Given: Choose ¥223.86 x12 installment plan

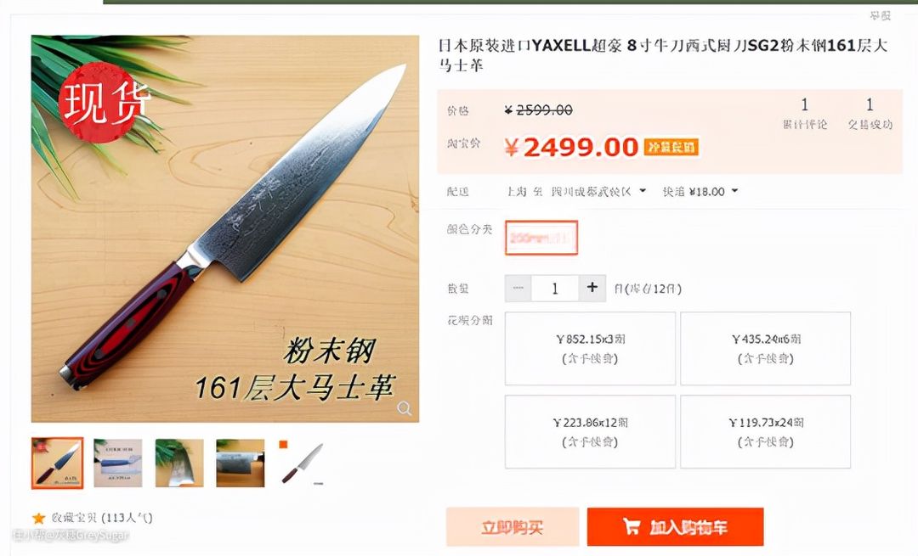Looking at the screenshot, I should 590,431.
